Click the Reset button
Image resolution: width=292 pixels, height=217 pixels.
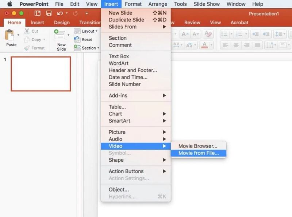click(88, 39)
